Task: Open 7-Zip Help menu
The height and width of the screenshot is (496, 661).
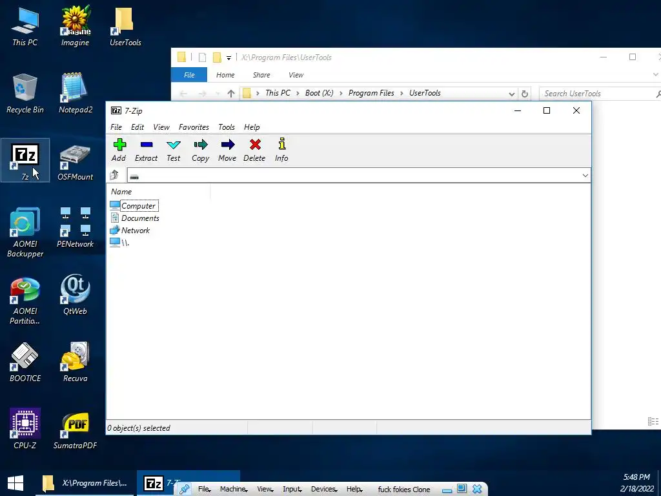Action: click(252, 127)
